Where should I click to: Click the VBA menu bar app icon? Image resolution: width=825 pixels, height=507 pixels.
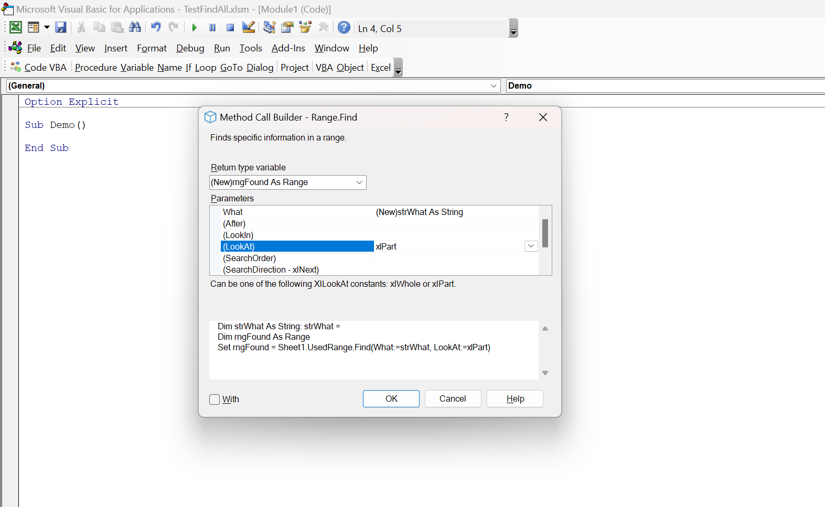(15, 48)
